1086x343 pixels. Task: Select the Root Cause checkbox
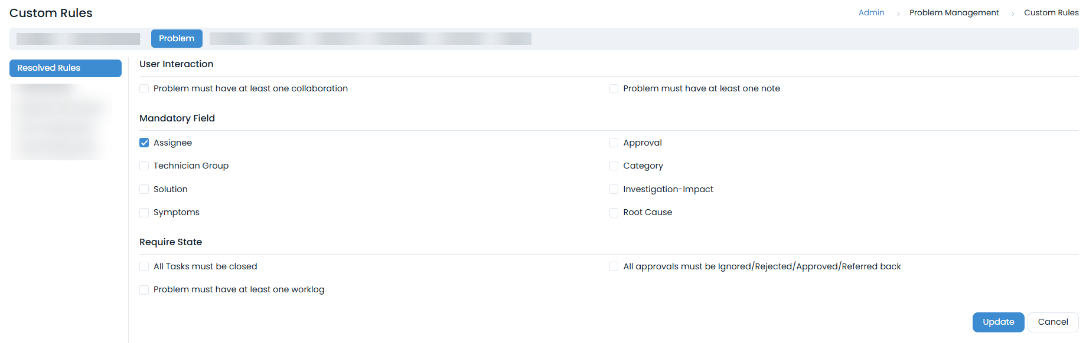(614, 213)
